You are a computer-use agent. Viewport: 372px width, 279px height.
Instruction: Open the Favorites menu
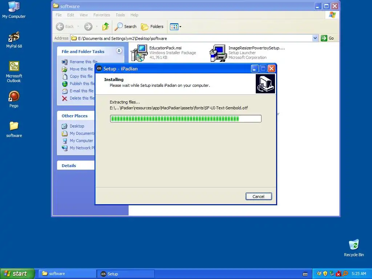tap(102, 15)
